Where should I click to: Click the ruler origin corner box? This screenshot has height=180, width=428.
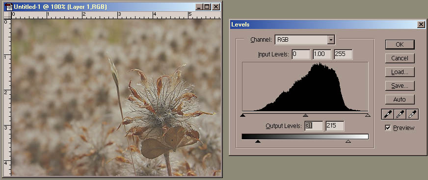coord(7,15)
